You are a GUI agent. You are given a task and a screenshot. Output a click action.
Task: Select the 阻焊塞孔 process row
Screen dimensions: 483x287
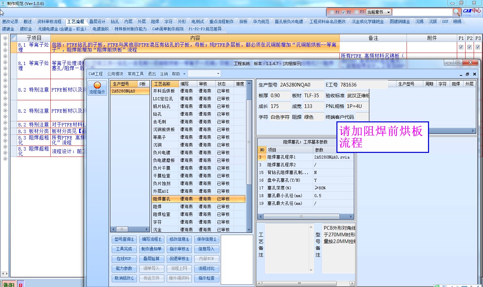coord(199,199)
